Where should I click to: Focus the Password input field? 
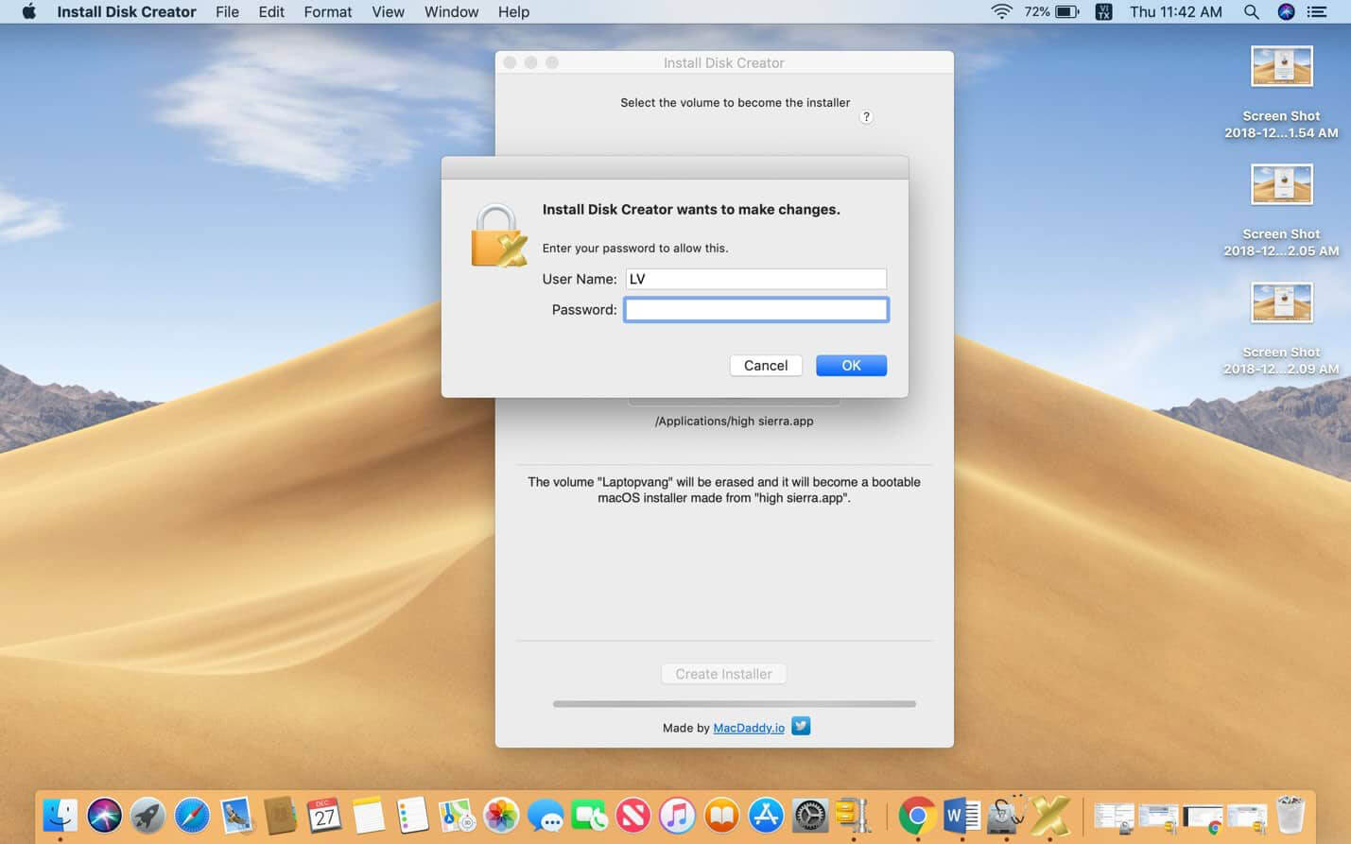[x=755, y=310]
